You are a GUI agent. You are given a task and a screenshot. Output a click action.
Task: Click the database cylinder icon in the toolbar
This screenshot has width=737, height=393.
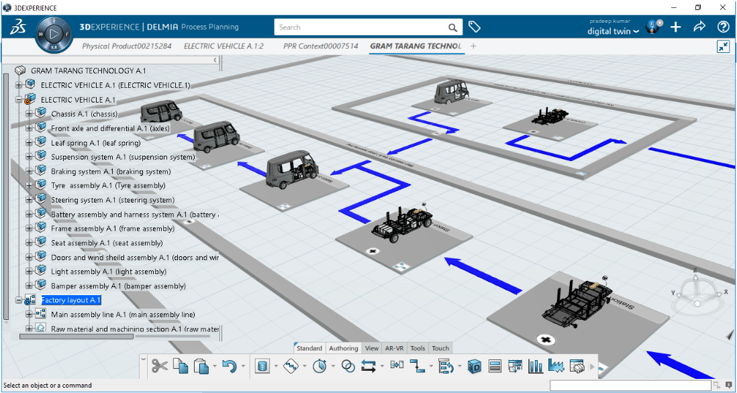coord(261,366)
